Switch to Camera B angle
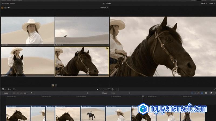This screenshot has width=216, height=121. [82, 30]
